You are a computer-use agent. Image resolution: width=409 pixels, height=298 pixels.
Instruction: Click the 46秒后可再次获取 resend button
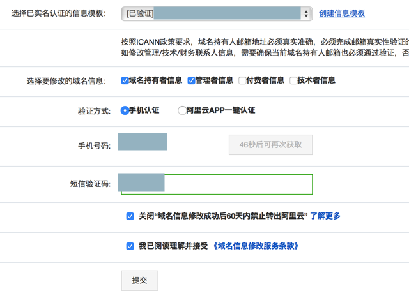coord(270,145)
